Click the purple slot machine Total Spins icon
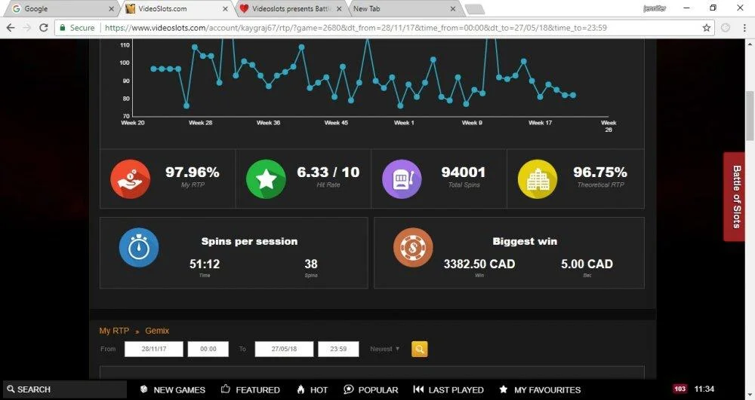This screenshot has width=755, height=400. point(402,179)
